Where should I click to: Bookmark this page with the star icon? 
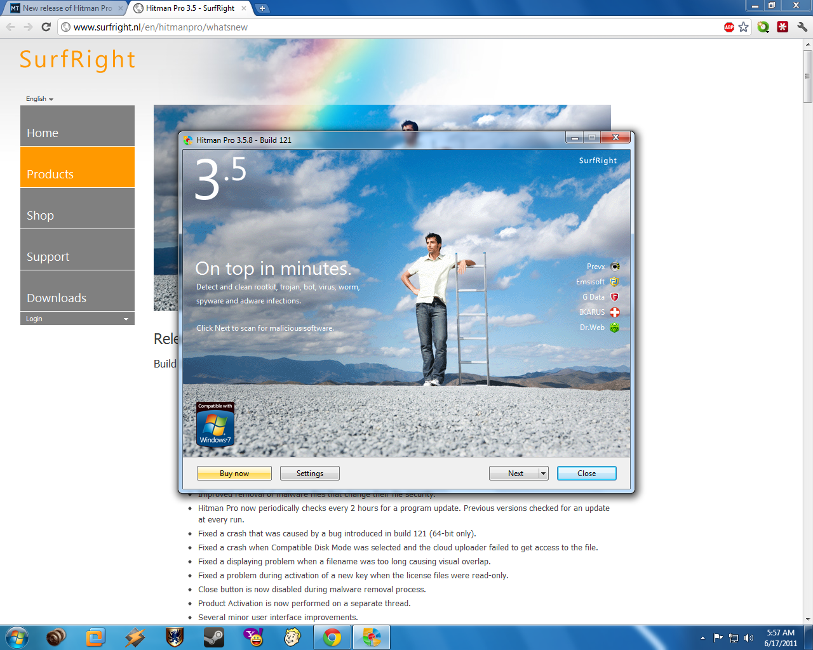click(744, 27)
